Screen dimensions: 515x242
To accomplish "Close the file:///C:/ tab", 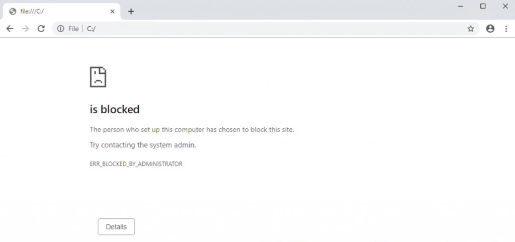I will (x=113, y=11).
